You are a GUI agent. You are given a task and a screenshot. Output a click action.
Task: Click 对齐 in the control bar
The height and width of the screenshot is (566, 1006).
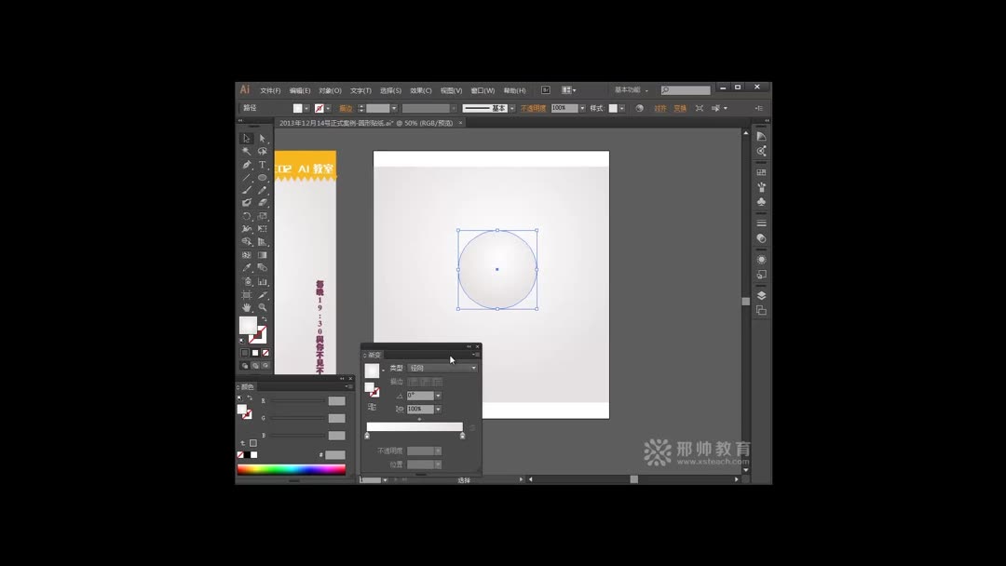(x=659, y=107)
